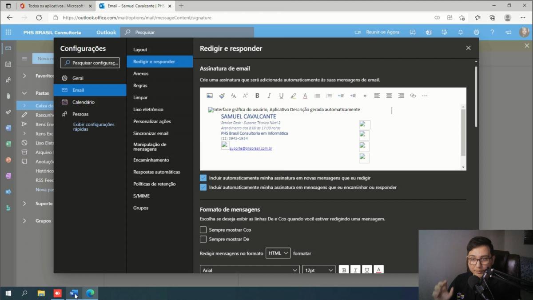Align signature text right

point(401,96)
